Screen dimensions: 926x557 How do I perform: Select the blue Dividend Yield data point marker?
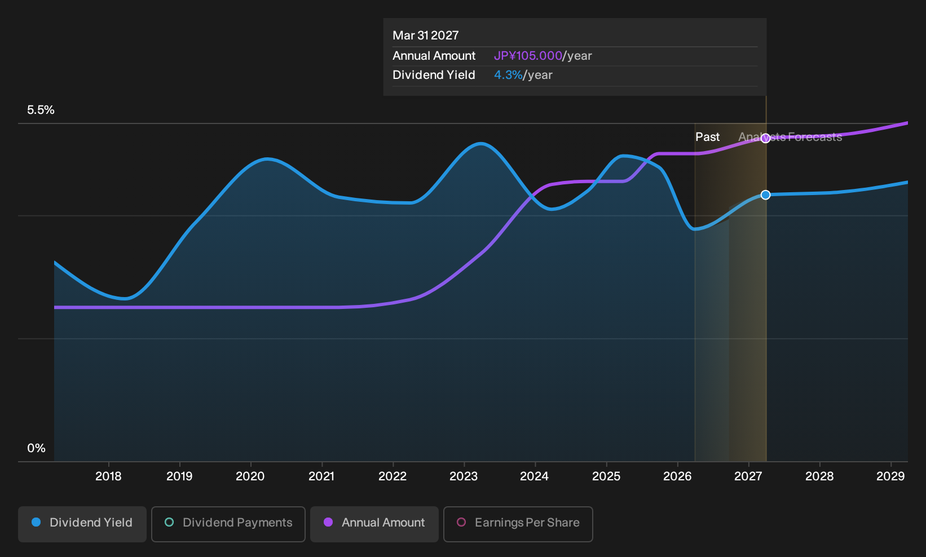click(x=765, y=194)
